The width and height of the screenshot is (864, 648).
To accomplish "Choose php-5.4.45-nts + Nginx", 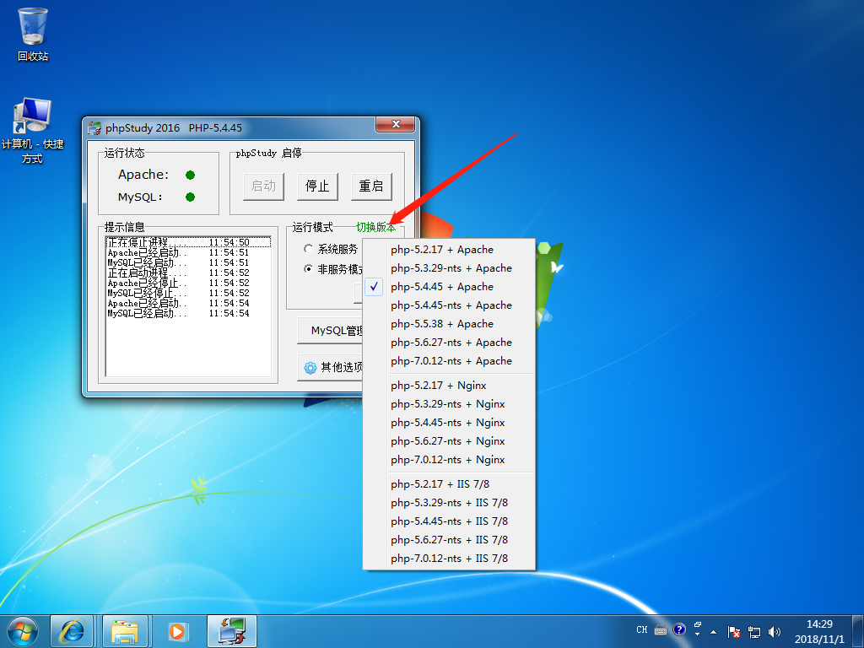I will [449, 423].
